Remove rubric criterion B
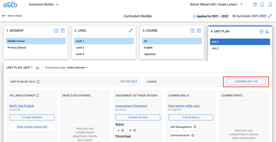This screenshot has width=276, height=142. pos(134,130)
